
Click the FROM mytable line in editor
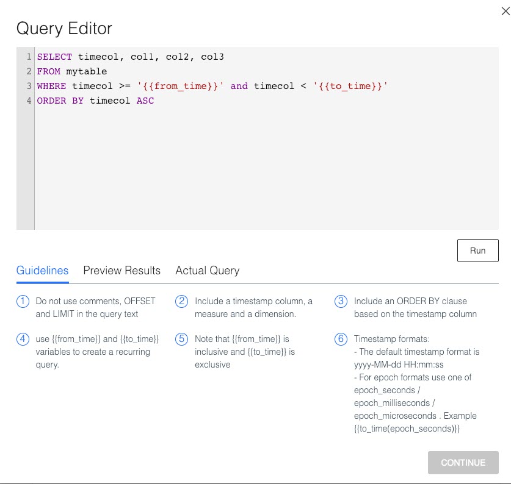(x=71, y=71)
